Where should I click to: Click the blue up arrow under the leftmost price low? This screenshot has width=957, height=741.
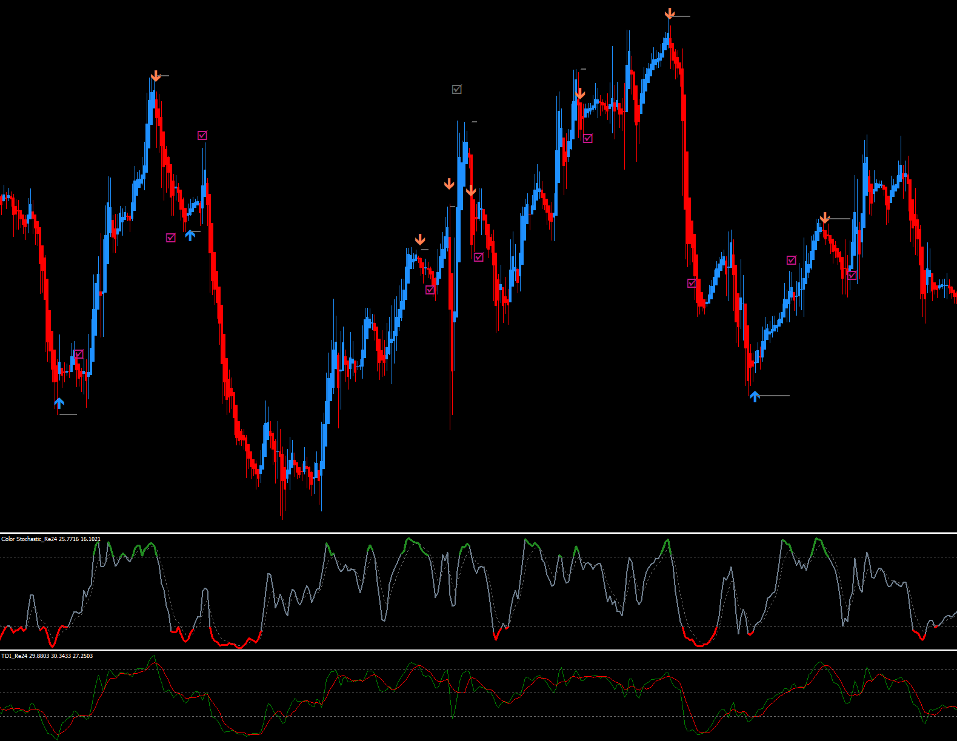59,403
